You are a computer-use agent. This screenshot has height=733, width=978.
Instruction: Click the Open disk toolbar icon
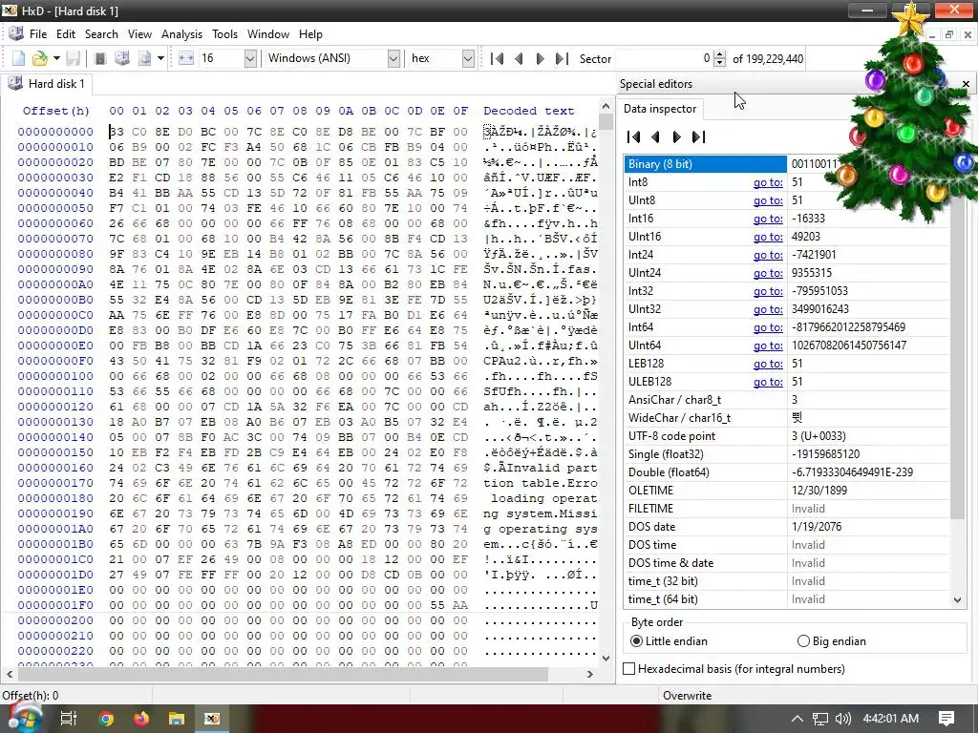click(122, 58)
